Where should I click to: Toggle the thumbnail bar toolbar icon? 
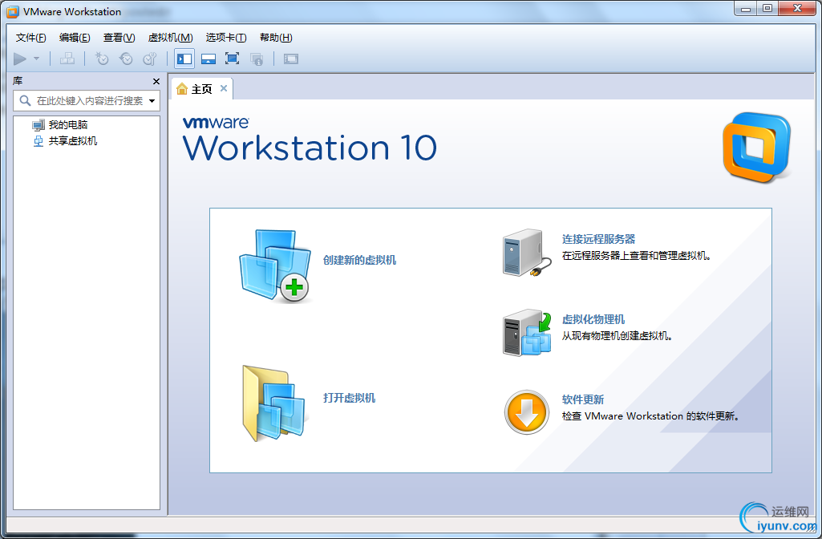pos(209,59)
